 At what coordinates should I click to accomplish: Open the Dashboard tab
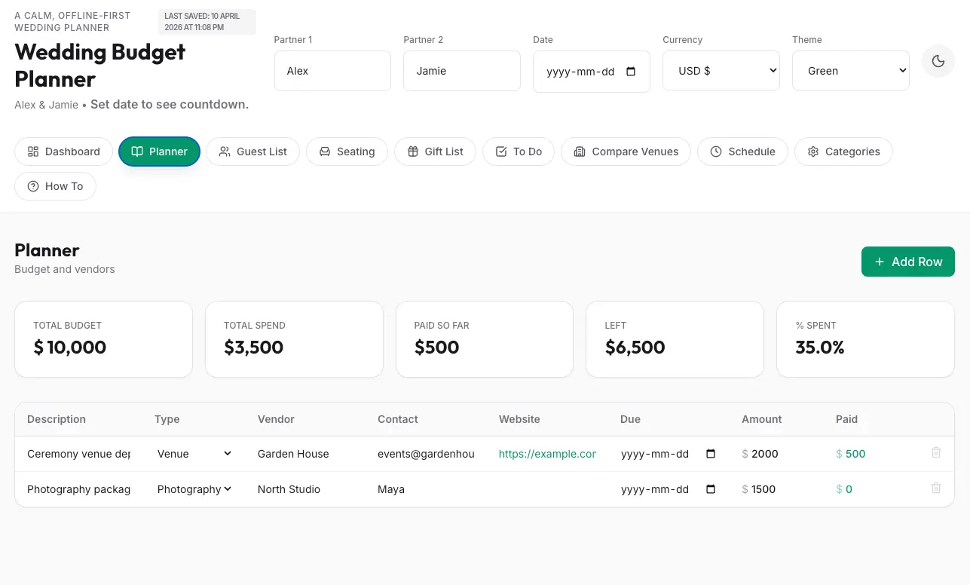click(64, 152)
